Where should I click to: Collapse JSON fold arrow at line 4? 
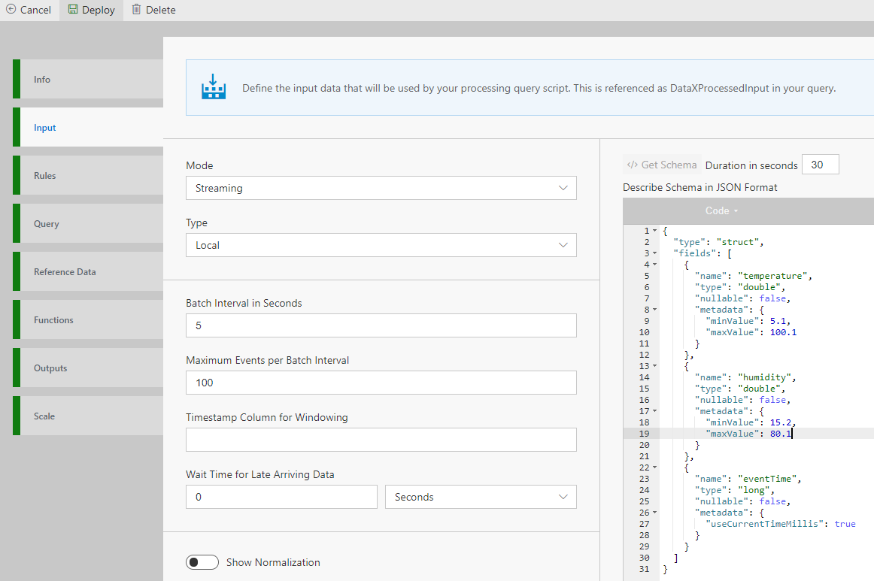point(655,265)
